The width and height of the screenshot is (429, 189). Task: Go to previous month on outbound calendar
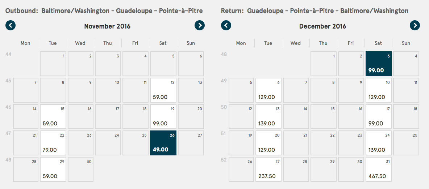pos(11,25)
